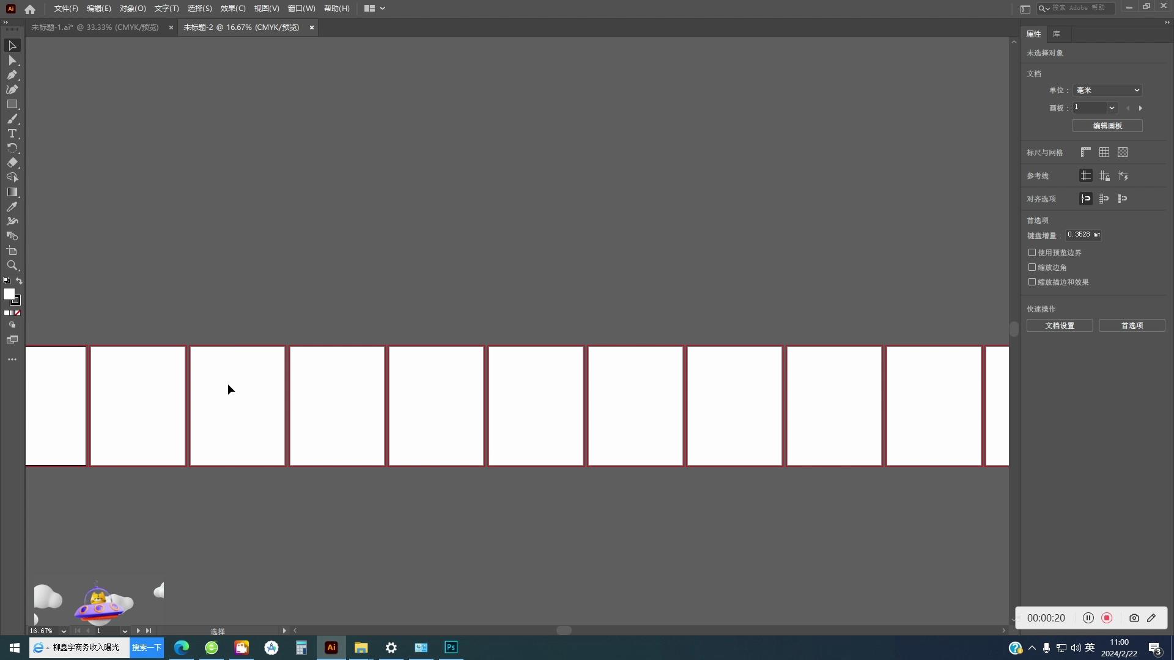Image resolution: width=1174 pixels, height=660 pixels.
Task: Select the Paintbrush tool
Action: (x=12, y=119)
